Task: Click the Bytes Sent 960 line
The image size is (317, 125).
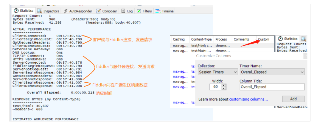Action: pyautogui.click(x=64, y=19)
